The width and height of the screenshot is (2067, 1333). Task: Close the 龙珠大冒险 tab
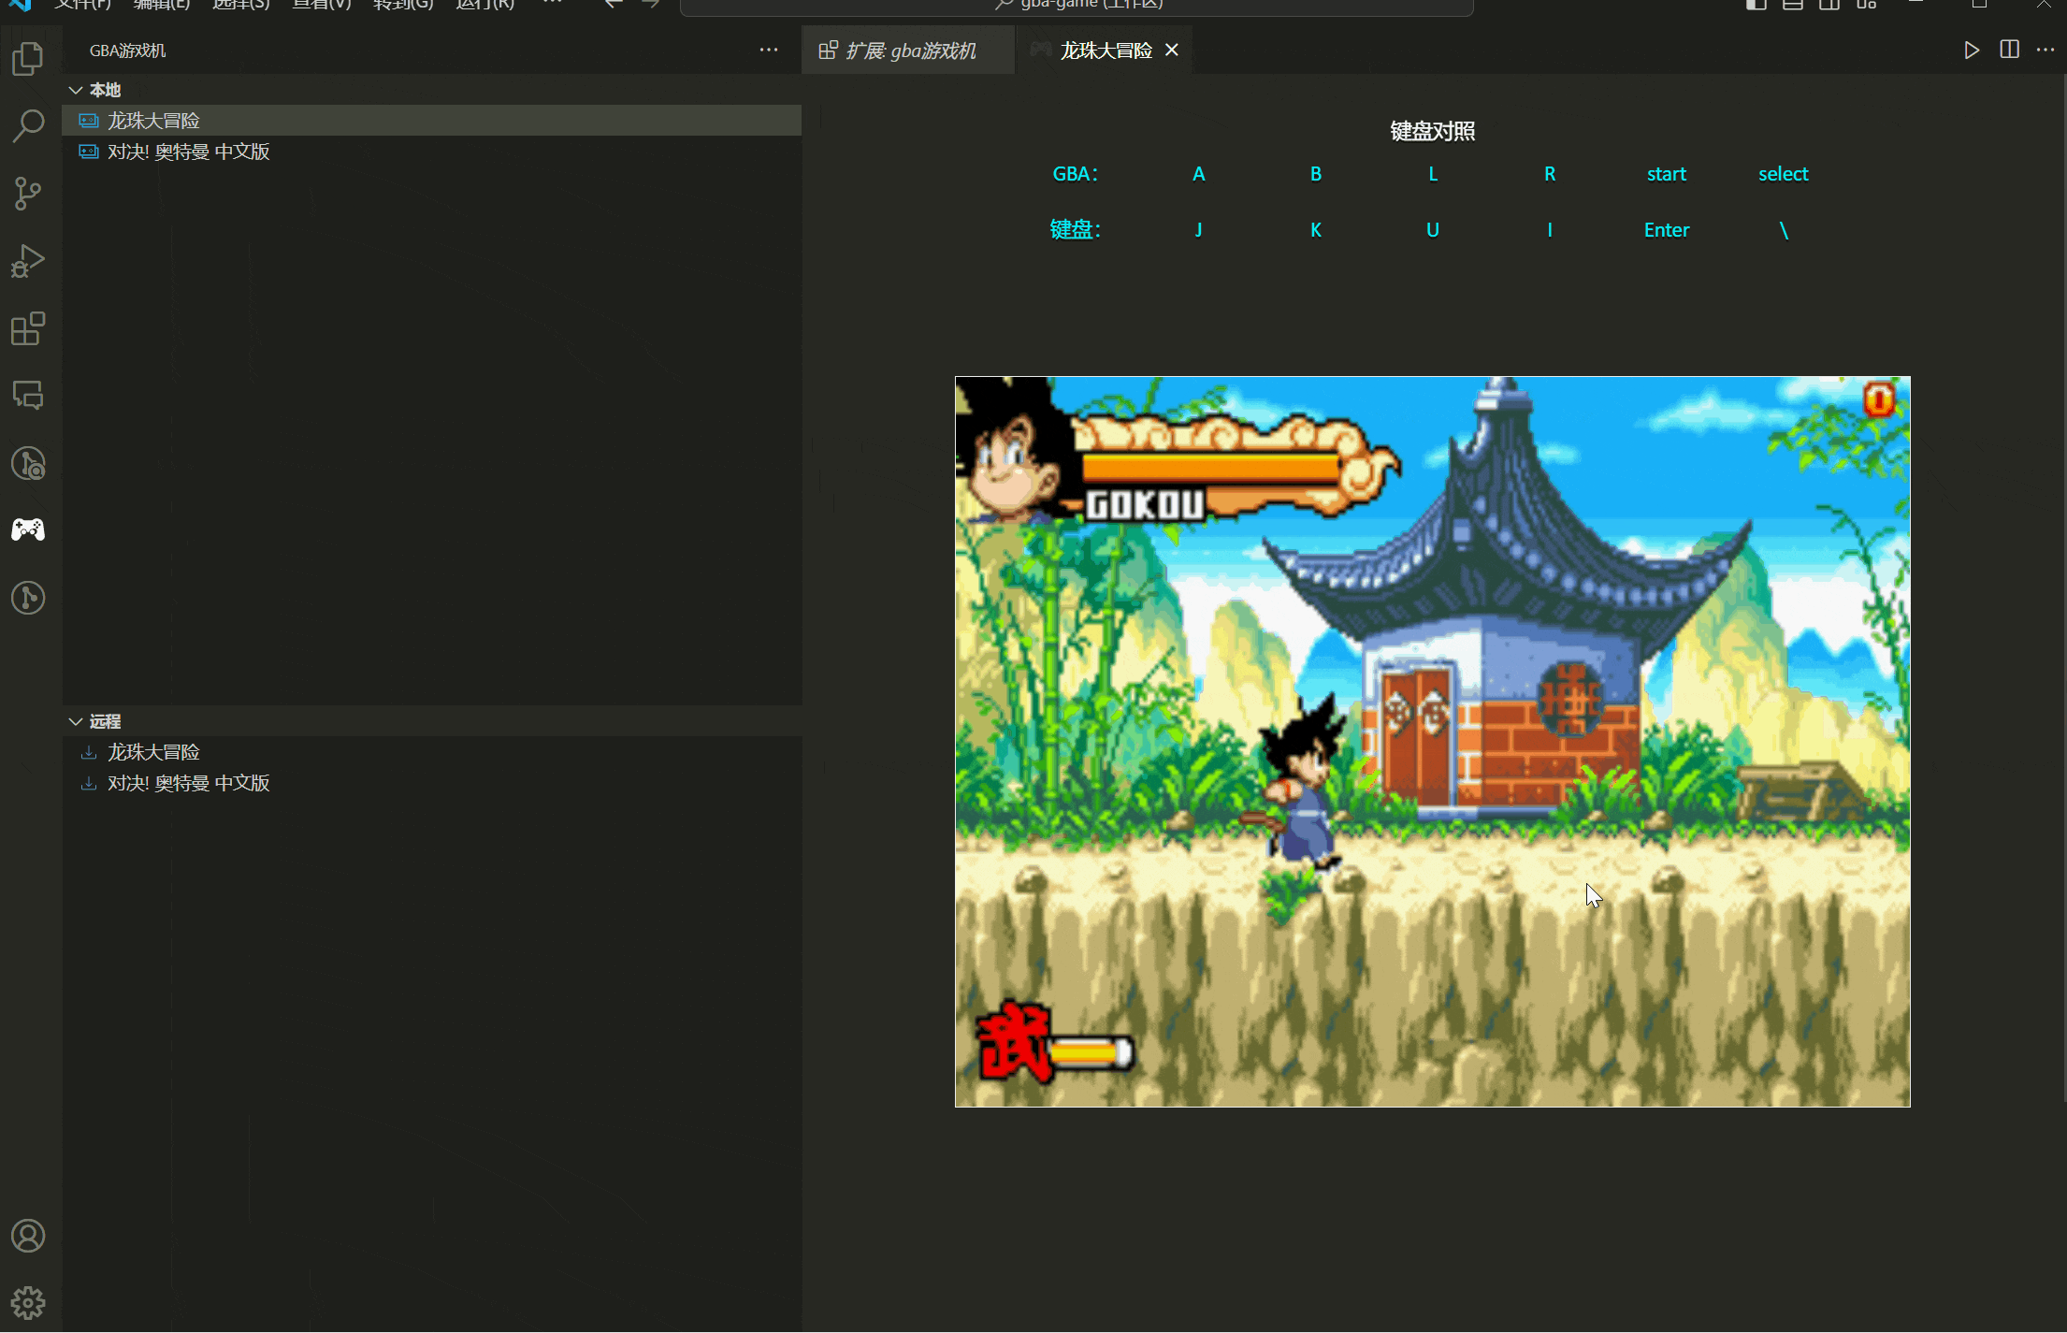pos(1172,51)
